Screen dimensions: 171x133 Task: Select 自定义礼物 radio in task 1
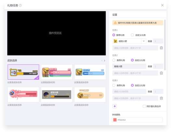coord(132,35)
